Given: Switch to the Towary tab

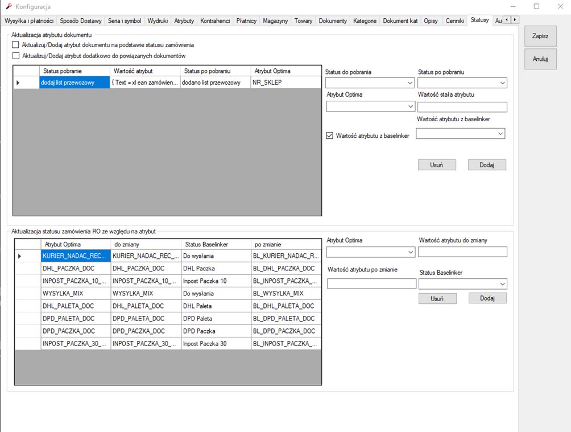Looking at the screenshot, I should click(x=303, y=21).
